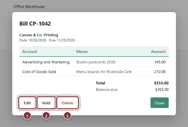Click the 210.00 amount cell

160,72
